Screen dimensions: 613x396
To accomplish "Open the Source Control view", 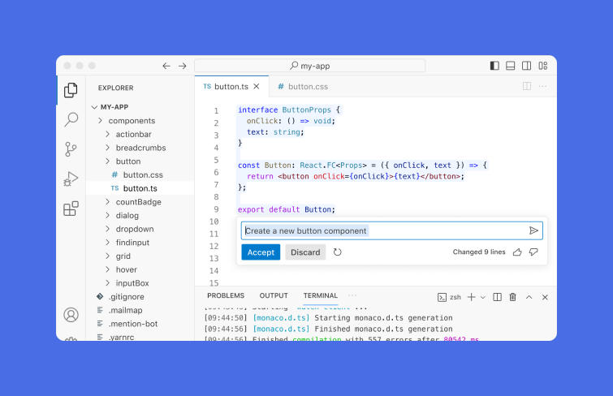I will click(x=71, y=149).
